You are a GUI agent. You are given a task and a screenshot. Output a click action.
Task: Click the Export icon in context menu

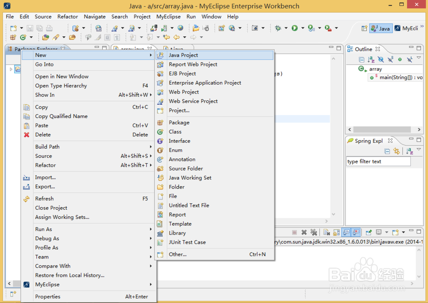point(27,187)
